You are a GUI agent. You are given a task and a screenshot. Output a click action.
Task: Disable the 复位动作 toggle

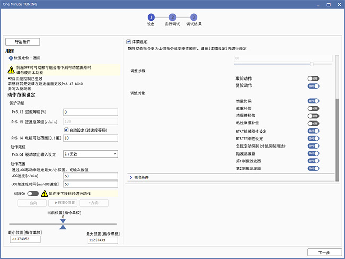click(313, 85)
